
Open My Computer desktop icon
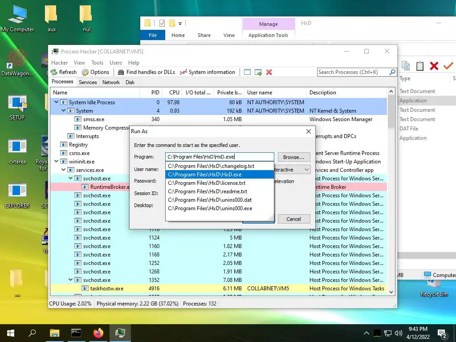[x=17, y=18]
